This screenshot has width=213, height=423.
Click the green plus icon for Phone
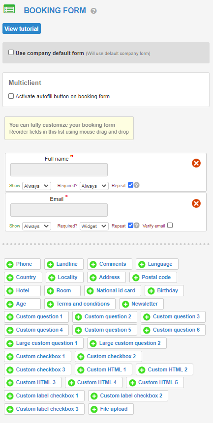coord(10,264)
